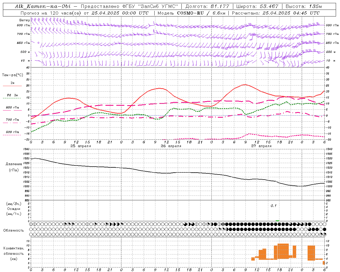The height and width of the screenshot is (272, 340).
Task: Click the station name Alk_Kamen-na-Obi
Action: point(43,6)
